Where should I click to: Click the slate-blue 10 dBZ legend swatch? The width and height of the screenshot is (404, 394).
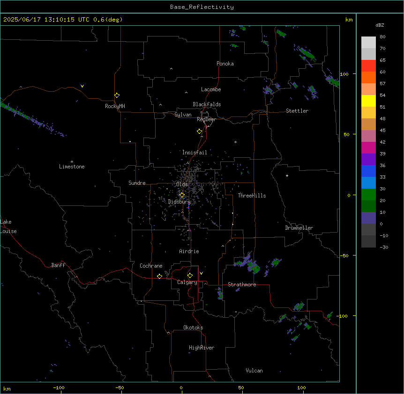pyautogui.click(x=368, y=218)
